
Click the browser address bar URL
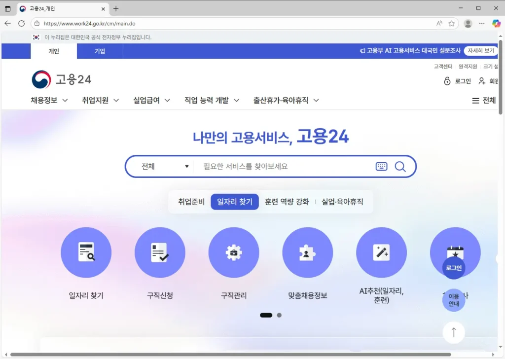point(90,24)
